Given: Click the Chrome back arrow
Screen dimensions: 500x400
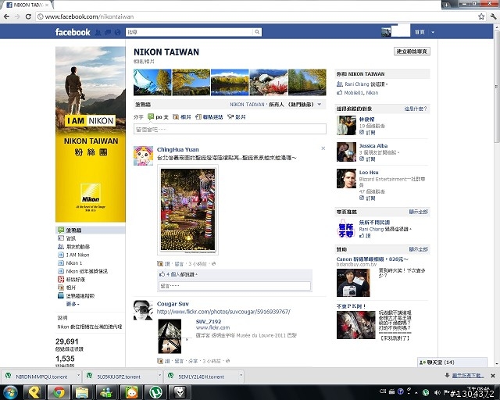Looking at the screenshot, I should (x=7, y=16).
